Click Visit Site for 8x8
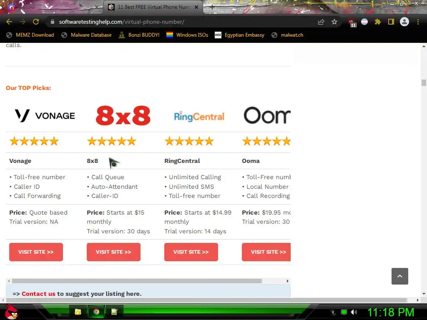 tap(113, 252)
